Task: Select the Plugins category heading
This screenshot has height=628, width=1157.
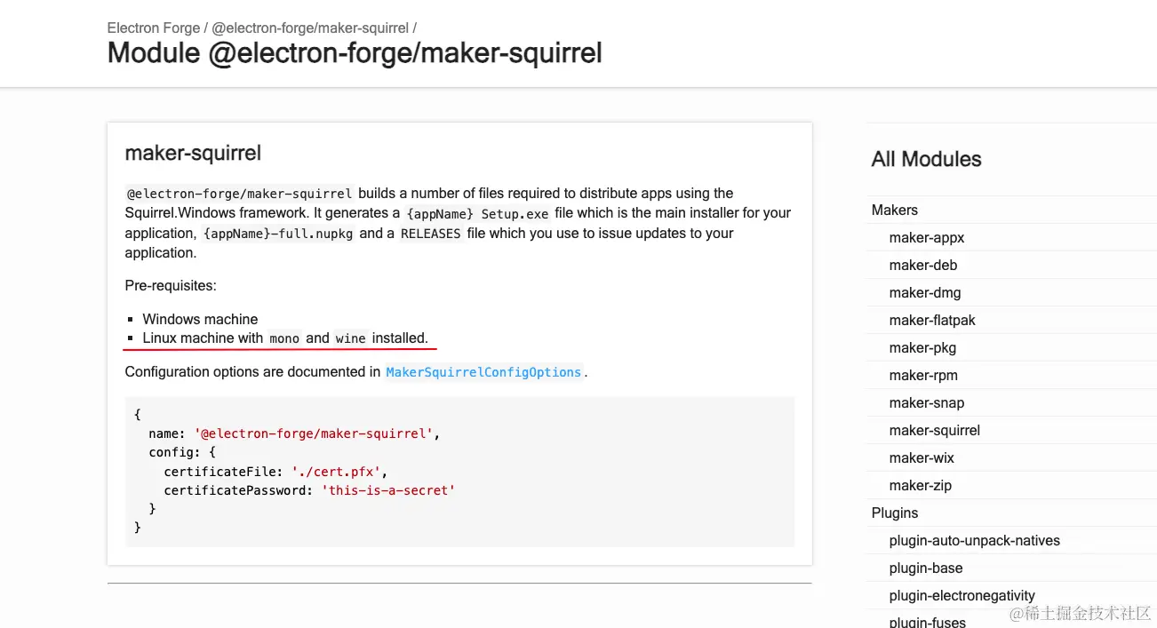Action: tap(895, 513)
